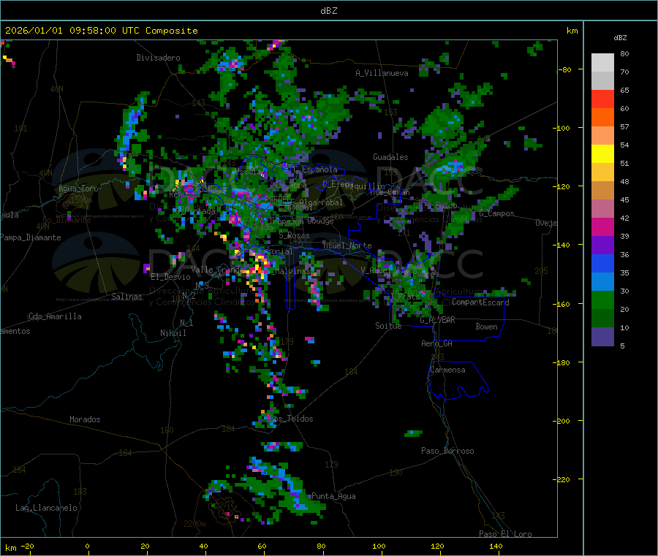Select the purple 36 dBZ swatch
Image resolution: width=658 pixels, height=556 pixels.
point(602,245)
